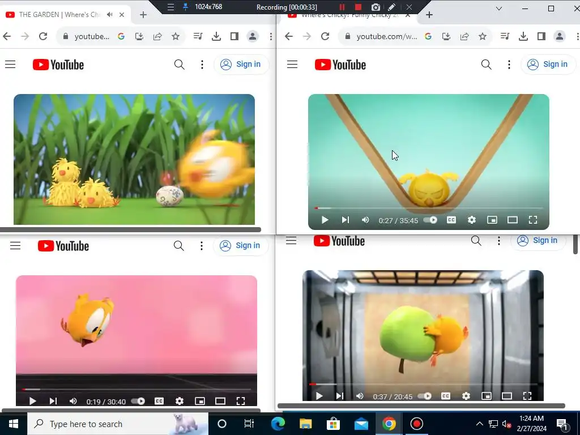Viewport: 580px width, 435px height.
Task: Skip to next video on the 35:45 player
Action: 345,220
